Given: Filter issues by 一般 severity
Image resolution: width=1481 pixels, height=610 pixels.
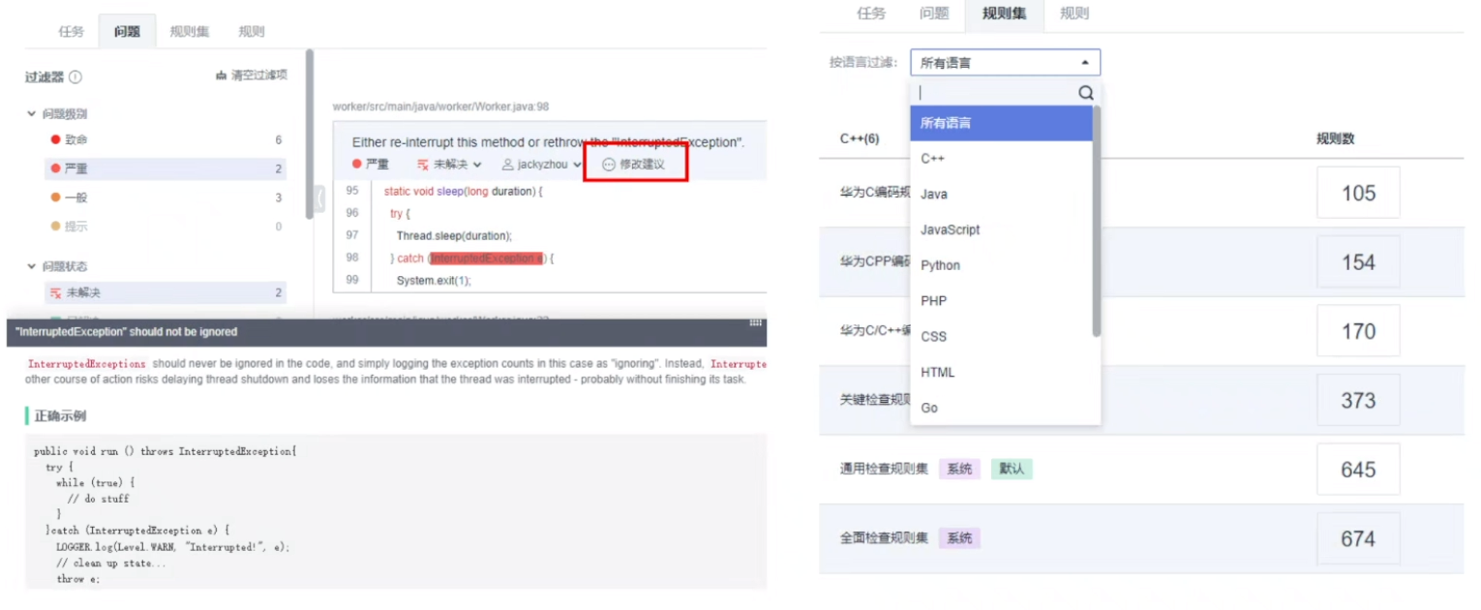Looking at the screenshot, I should [166, 198].
